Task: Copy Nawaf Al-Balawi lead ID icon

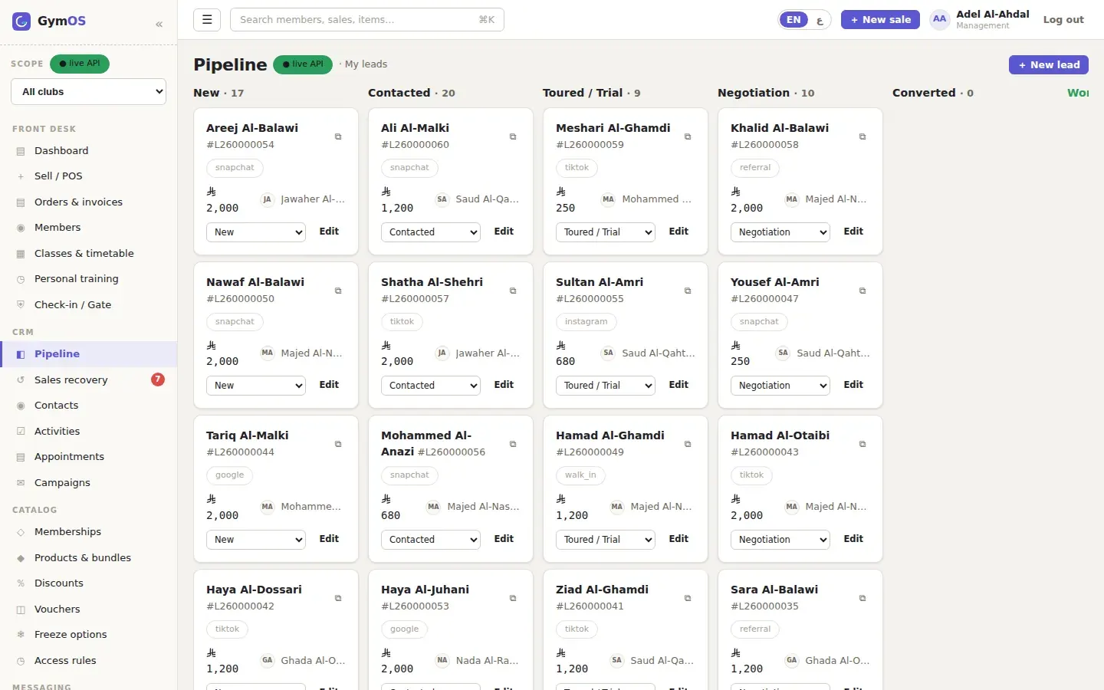Action: pos(338,291)
